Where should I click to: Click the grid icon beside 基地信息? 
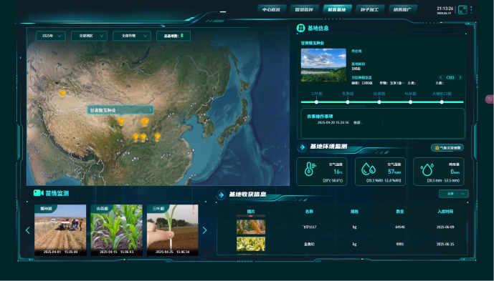[x=300, y=28]
